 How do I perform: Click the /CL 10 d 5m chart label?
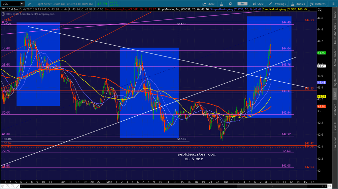(x=10, y=9)
